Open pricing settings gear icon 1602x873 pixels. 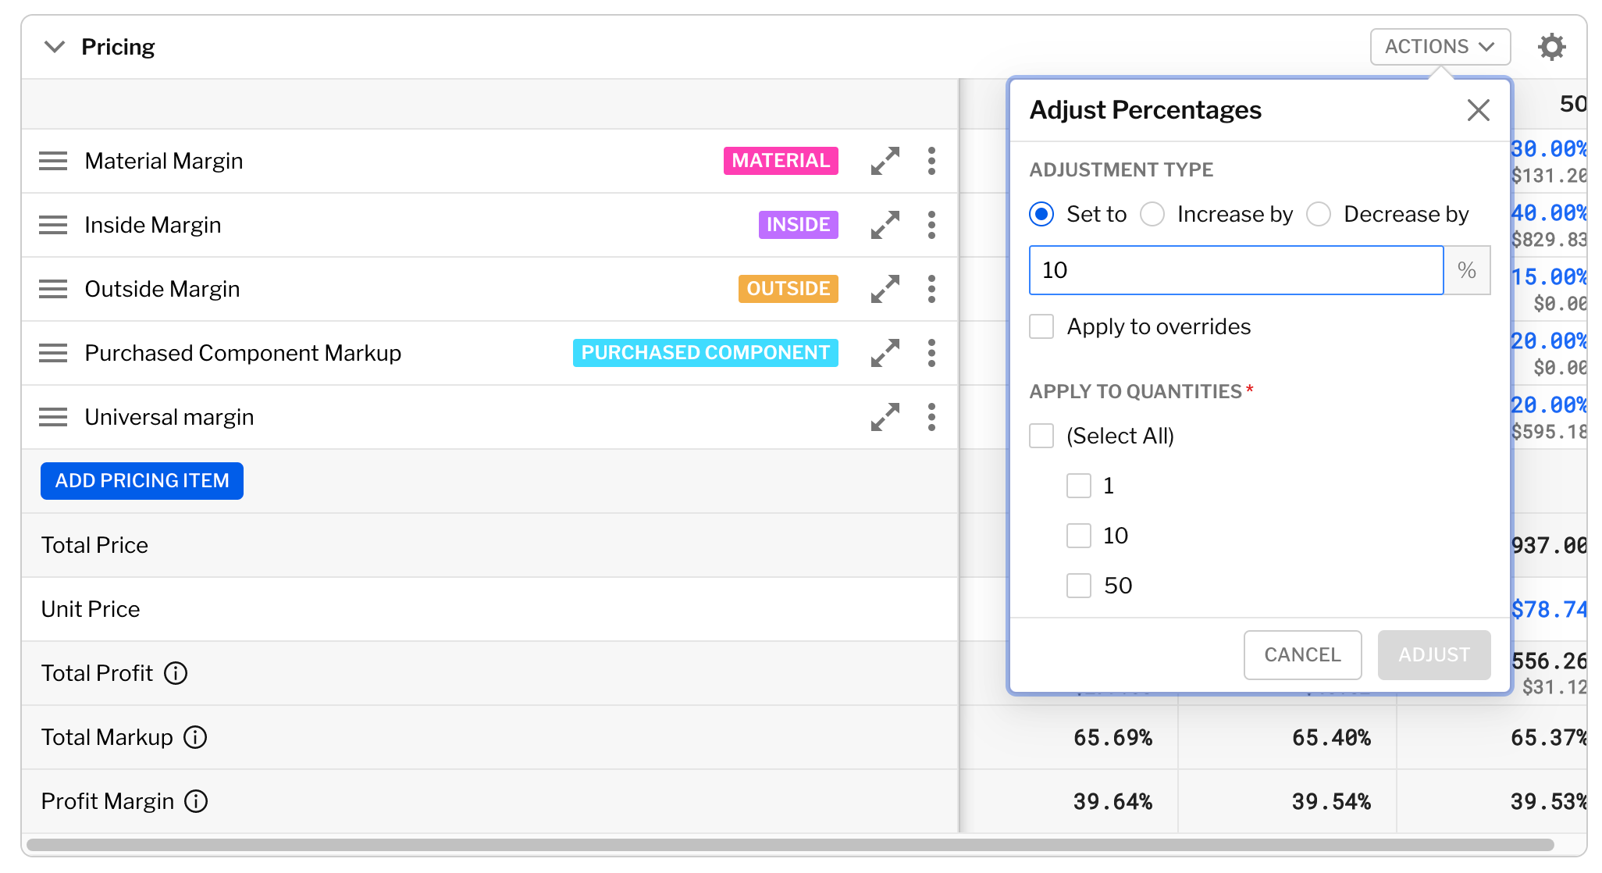pos(1551,47)
